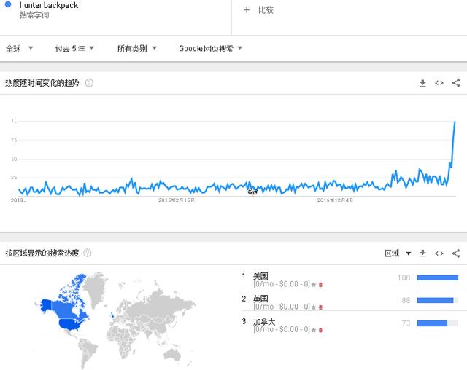Image resolution: width=467 pixels, height=370 pixels.
Task: Click Alaska on the world map
Action: tap(45, 305)
